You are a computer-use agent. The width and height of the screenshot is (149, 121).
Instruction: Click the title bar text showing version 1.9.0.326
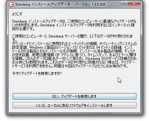tap(60, 4)
